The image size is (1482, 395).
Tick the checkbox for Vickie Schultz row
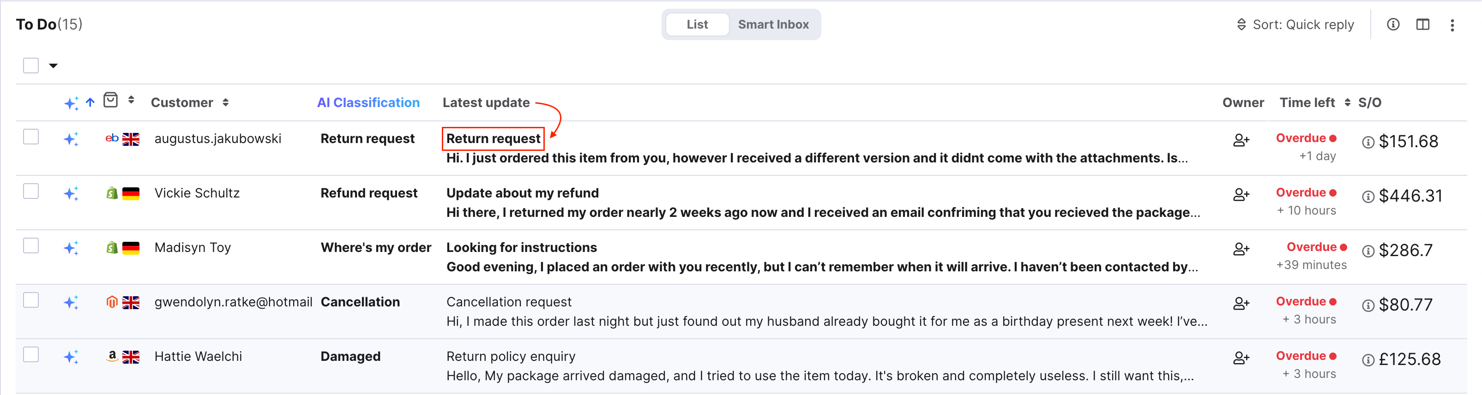(x=31, y=191)
